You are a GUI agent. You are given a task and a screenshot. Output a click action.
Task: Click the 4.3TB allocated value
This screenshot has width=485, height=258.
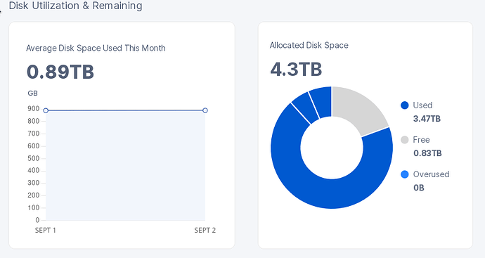tap(296, 69)
